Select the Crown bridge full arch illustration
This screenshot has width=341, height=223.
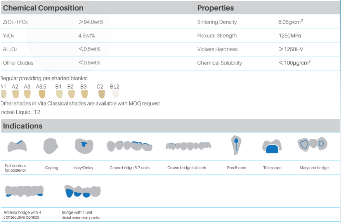pyautogui.click(x=188, y=146)
